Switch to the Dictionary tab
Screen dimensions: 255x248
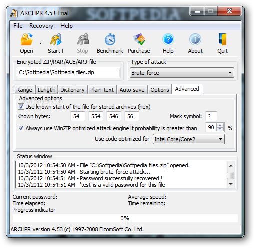point(72,90)
